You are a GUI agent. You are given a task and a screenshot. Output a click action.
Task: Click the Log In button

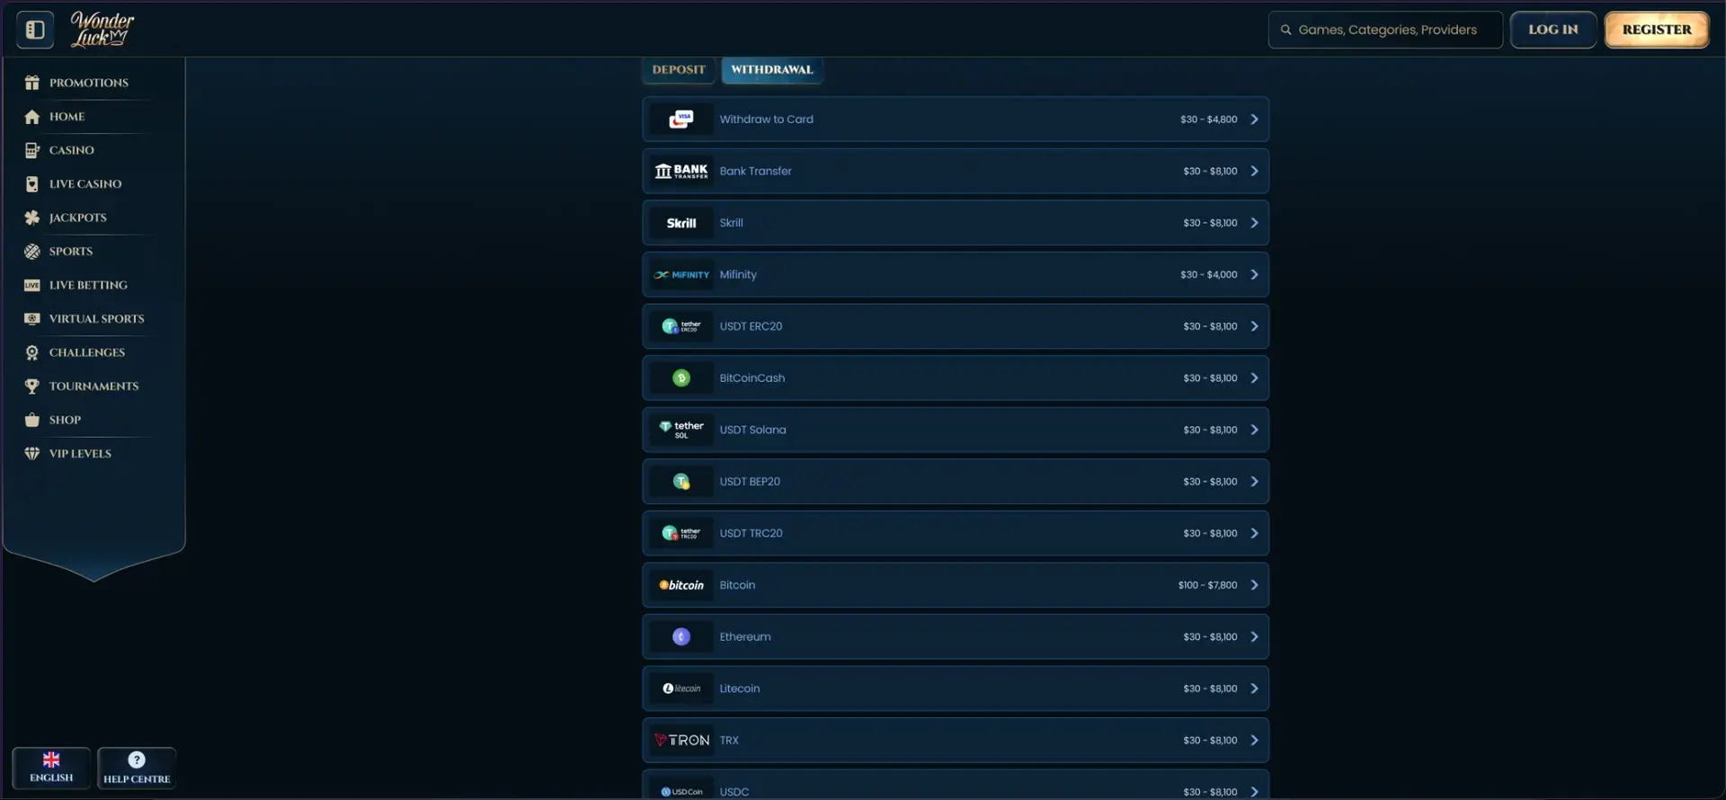pyautogui.click(x=1553, y=30)
